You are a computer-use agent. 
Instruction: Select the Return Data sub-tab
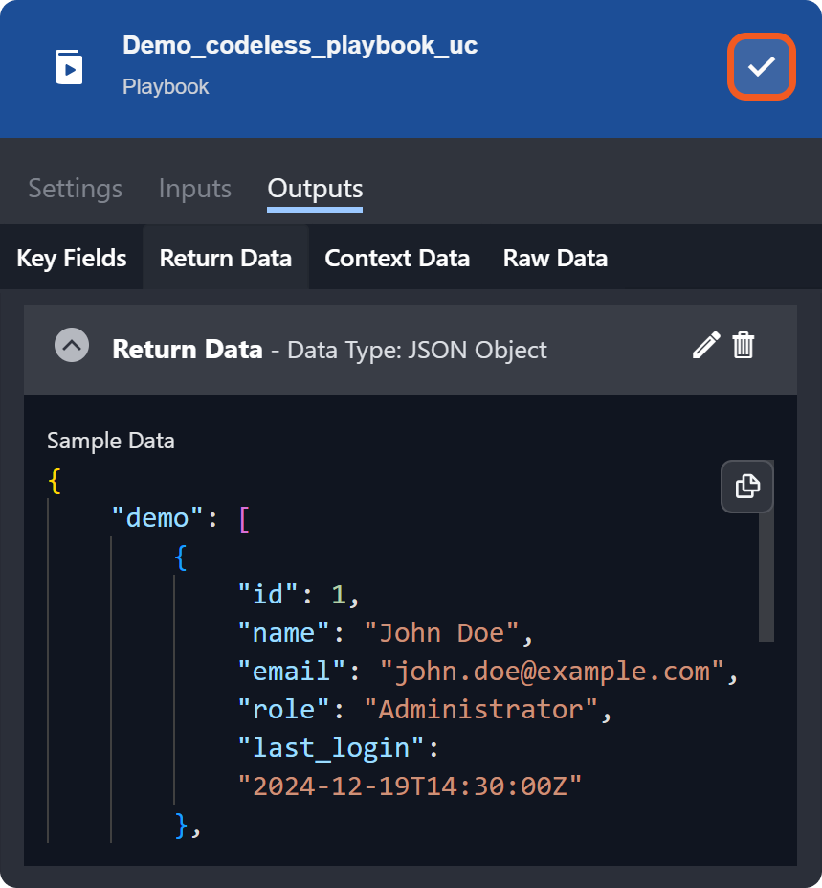click(x=226, y=258)
